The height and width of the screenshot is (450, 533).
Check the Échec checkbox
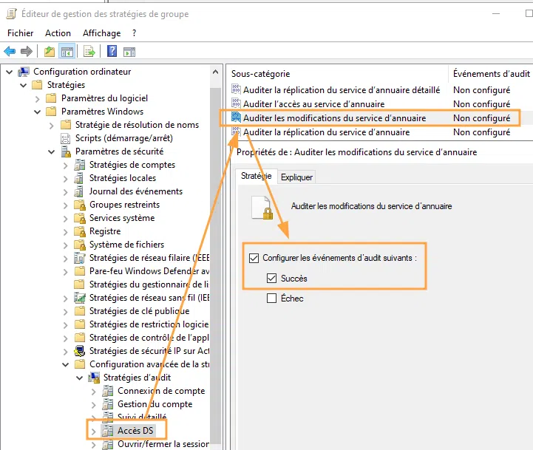coord(271,298)
